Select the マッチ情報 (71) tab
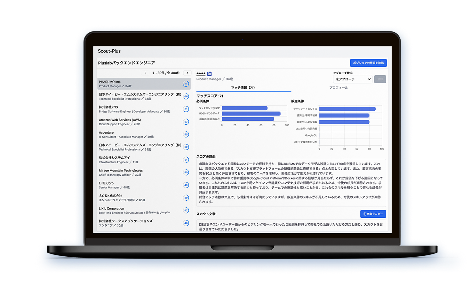471x299 pixels. [243, 88]
